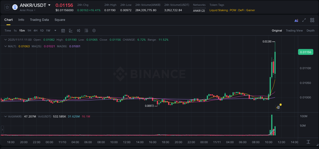
Task: Open the Square tab
Action: point(60,20)
